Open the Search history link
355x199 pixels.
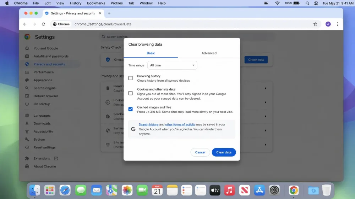148,124
